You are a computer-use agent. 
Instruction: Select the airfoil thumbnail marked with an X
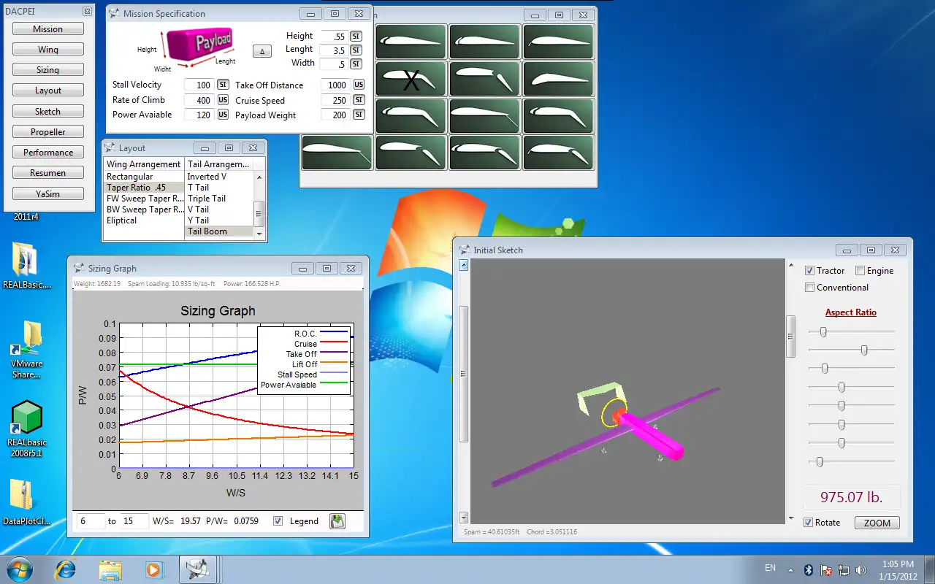[410, 78]
